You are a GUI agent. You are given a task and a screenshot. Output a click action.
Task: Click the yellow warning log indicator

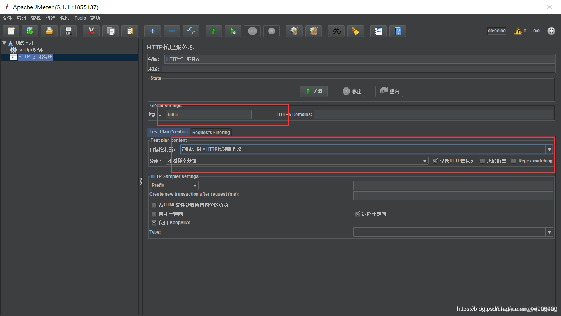click(x=518, y=31)
